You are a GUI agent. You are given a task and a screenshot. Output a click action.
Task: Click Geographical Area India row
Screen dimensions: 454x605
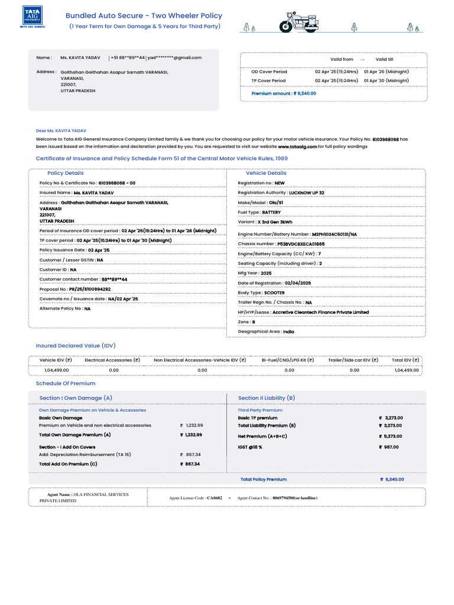tap(265, 331)
